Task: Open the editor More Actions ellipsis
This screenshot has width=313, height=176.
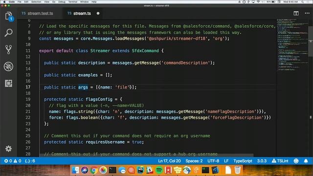Action: [307, 13]
